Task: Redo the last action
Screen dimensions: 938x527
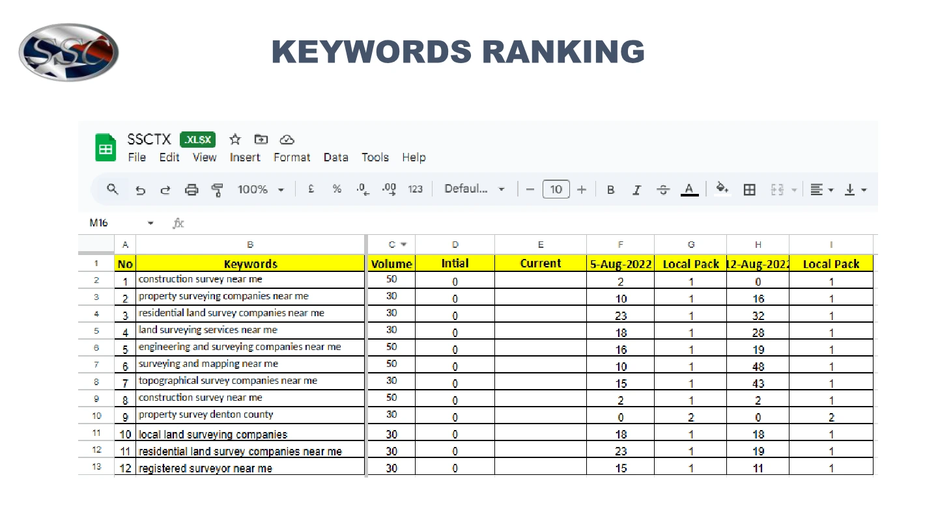Action: coord(165,190)
